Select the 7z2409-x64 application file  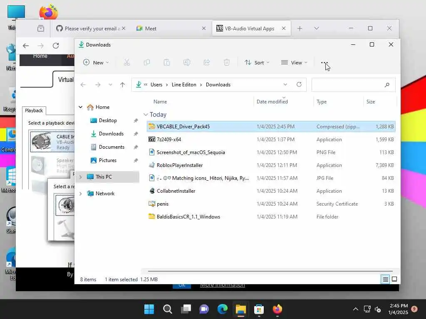pos(271,140)
